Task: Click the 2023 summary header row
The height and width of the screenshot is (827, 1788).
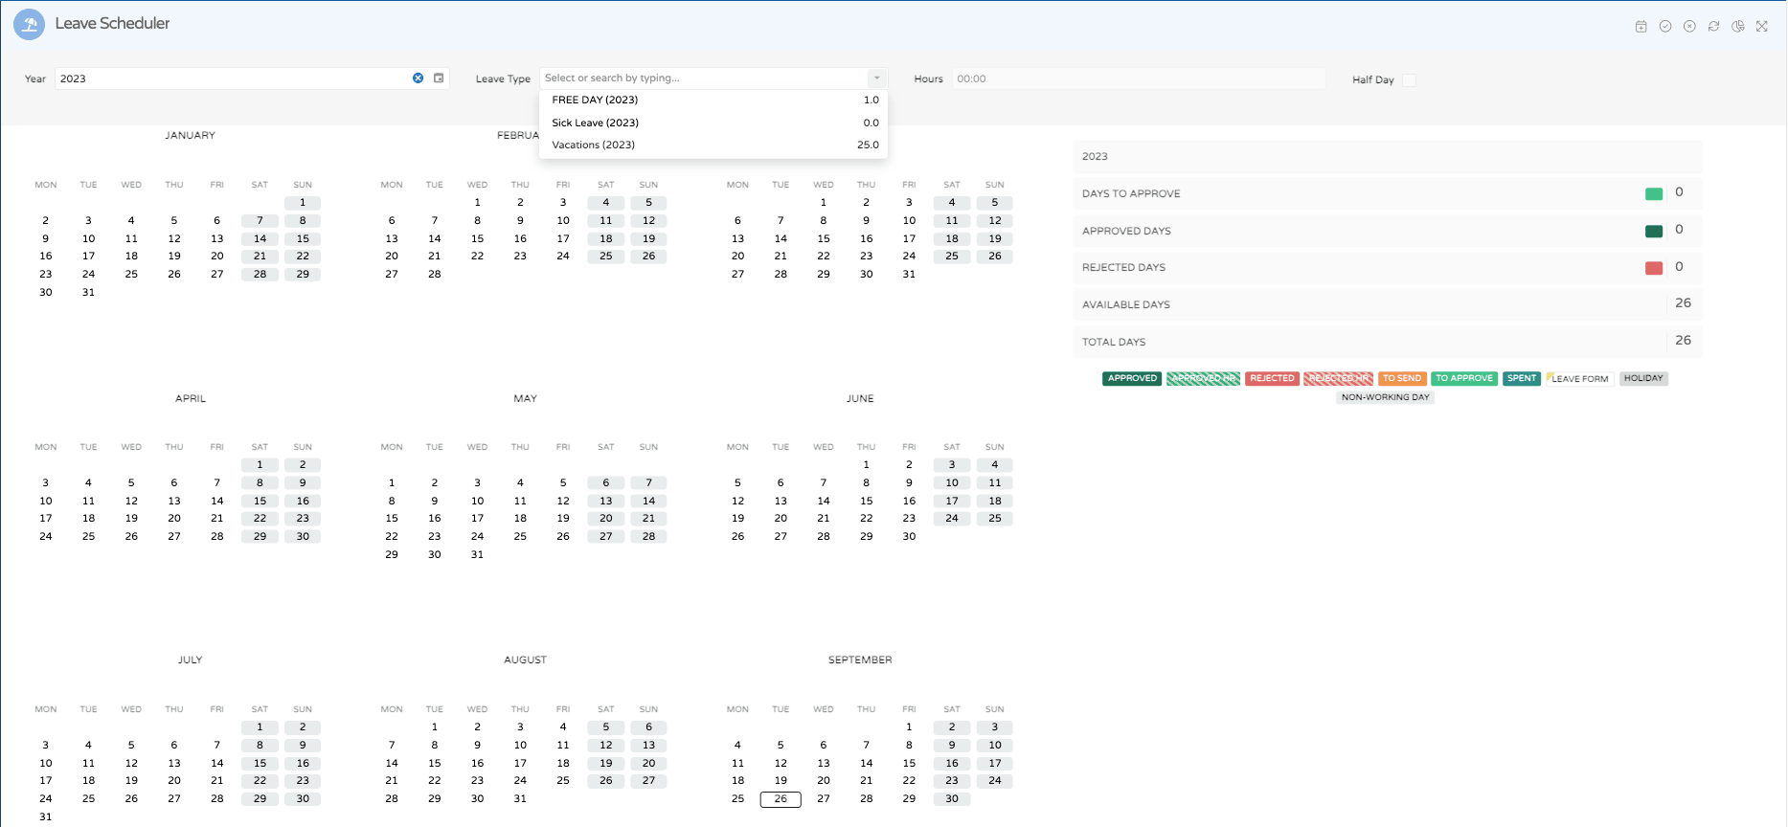Action: (x=1388, y=157)
